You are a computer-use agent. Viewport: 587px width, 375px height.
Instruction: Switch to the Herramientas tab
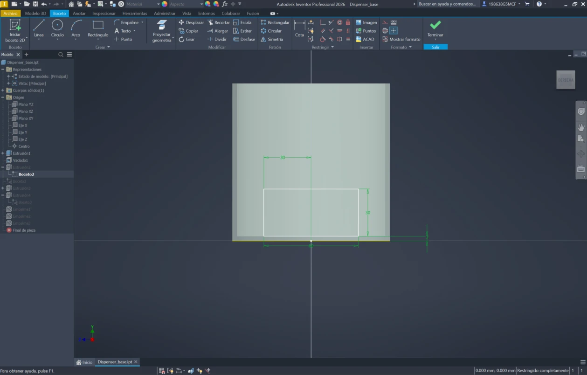click(135, 14)
